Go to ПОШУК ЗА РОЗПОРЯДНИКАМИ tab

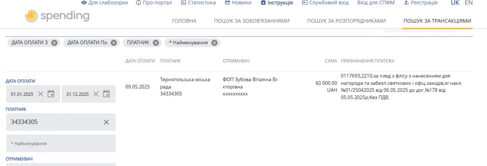click(x=346, y=21)
